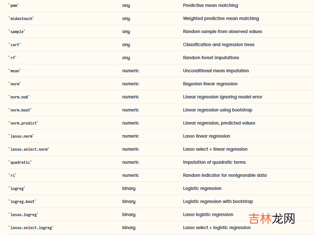Screen dimensions: 315x236
Task: Click the 'binary' type in the `logreg` row
Action: coord(128,188)
